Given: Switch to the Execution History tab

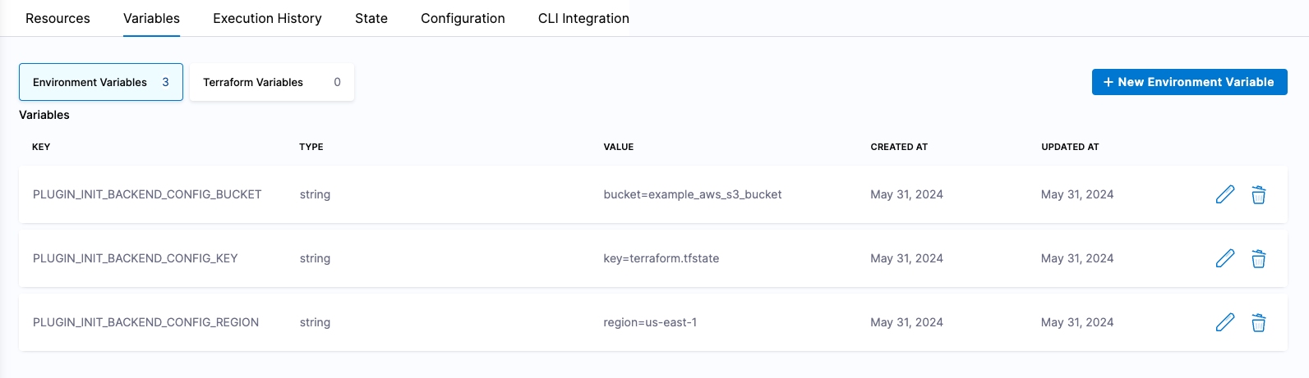Looking at the screenshot, I should coord(267,18).
